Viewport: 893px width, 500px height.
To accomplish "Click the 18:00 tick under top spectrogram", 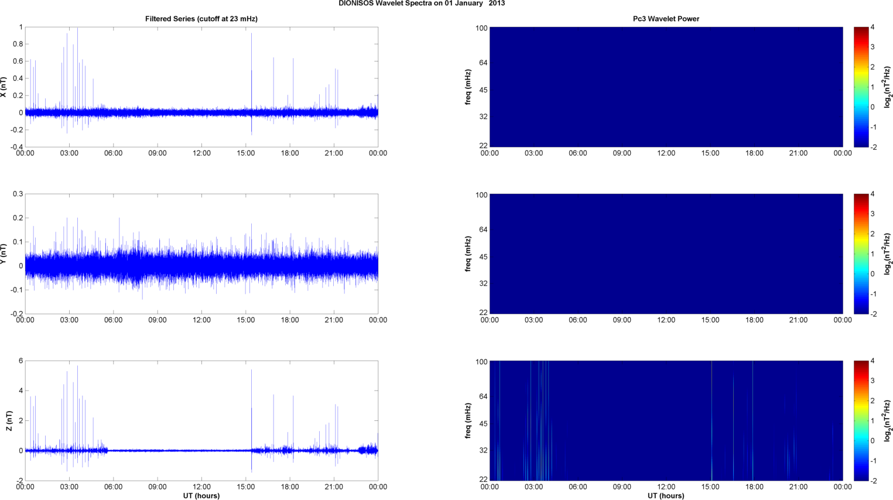I will tap(754, 153).
